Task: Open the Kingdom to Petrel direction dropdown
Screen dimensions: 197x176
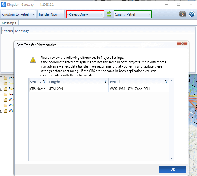Action: tap(18, 14)
